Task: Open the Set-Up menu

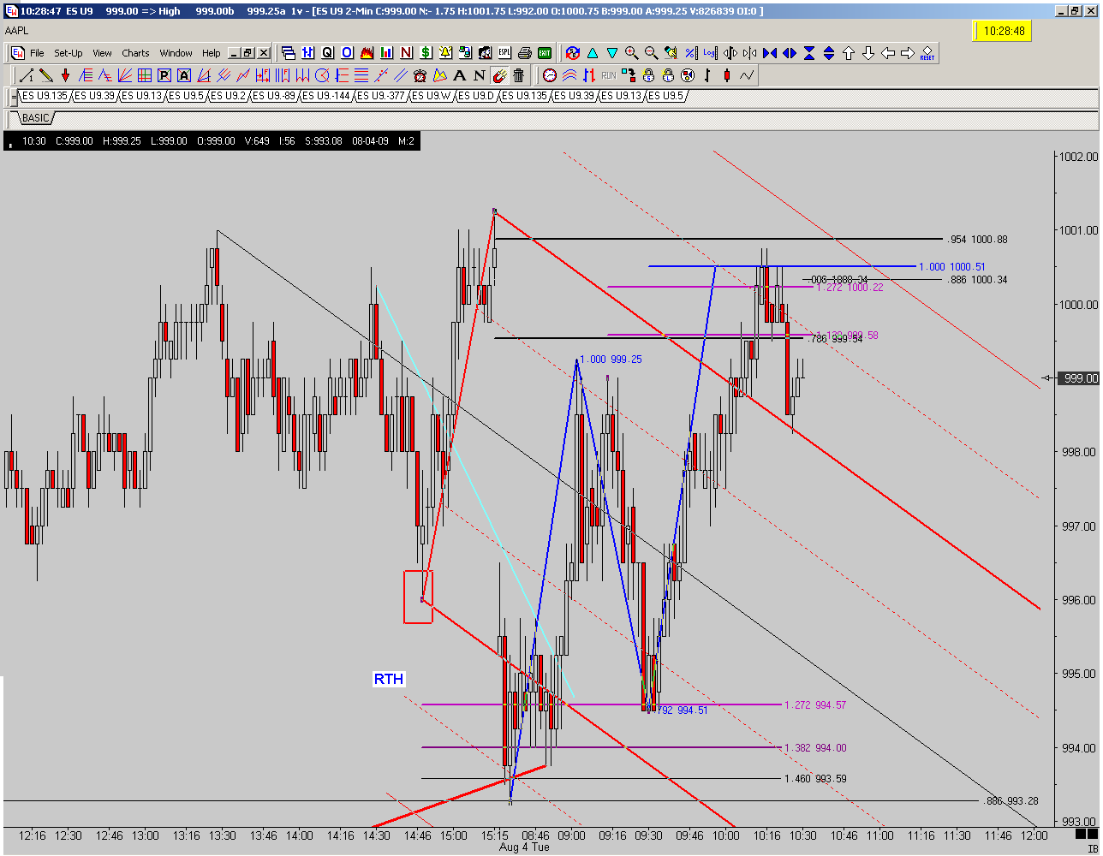Action: click(x=69, y=53)
